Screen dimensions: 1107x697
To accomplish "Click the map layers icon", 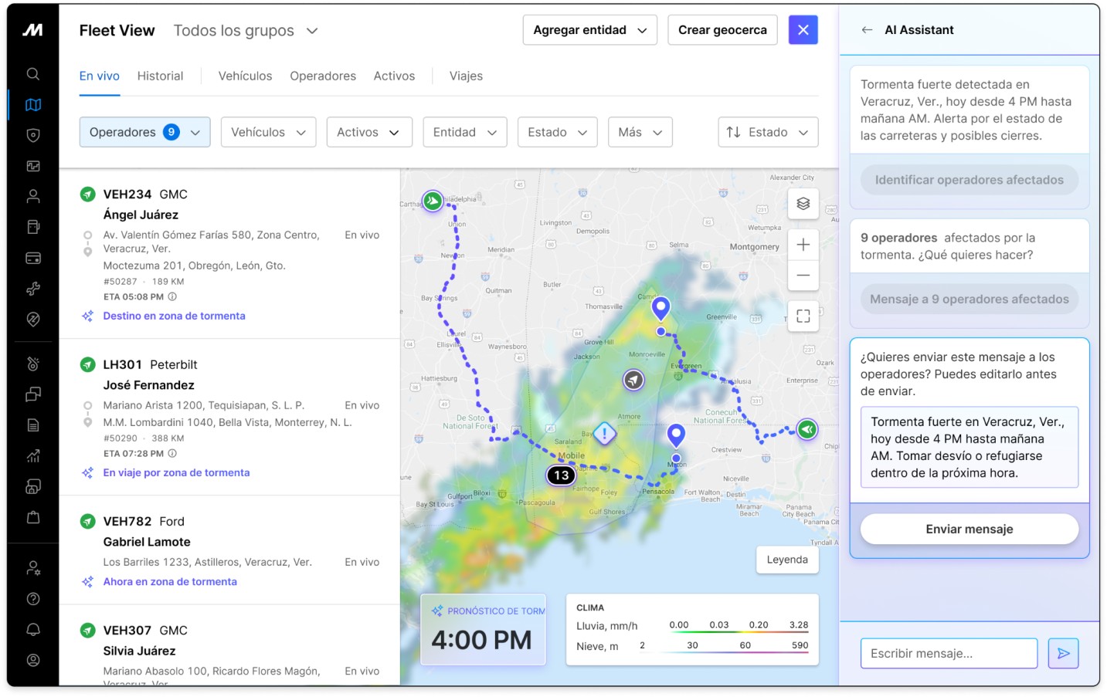I will click(x=803, y=204).
